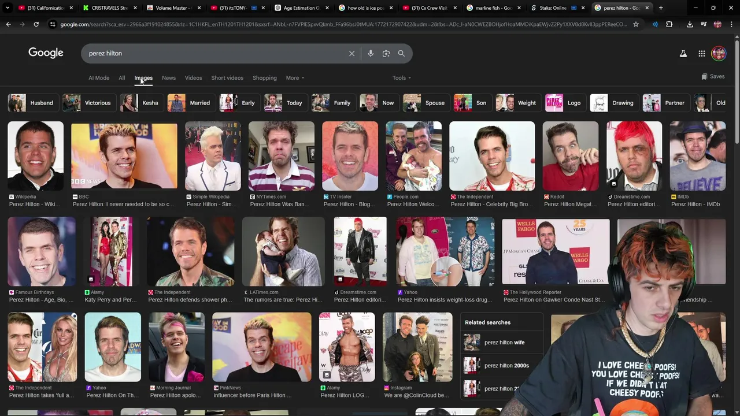
Task: Open the Tools dropdown
Action: (402, 78)
